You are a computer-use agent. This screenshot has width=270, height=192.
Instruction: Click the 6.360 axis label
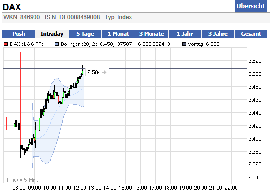pos(255,164)
